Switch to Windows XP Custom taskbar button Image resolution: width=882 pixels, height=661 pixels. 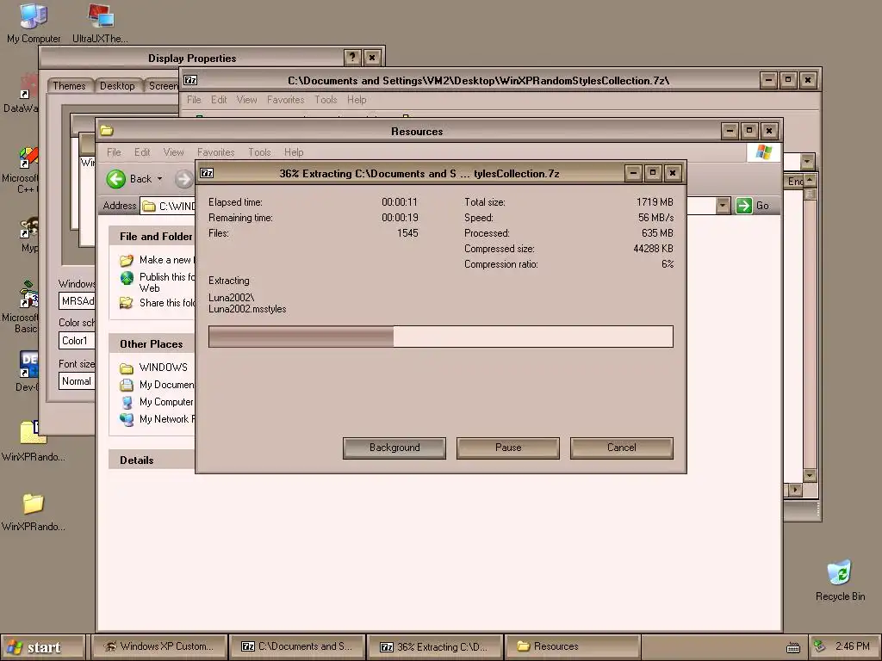click(x=159, y=647)
